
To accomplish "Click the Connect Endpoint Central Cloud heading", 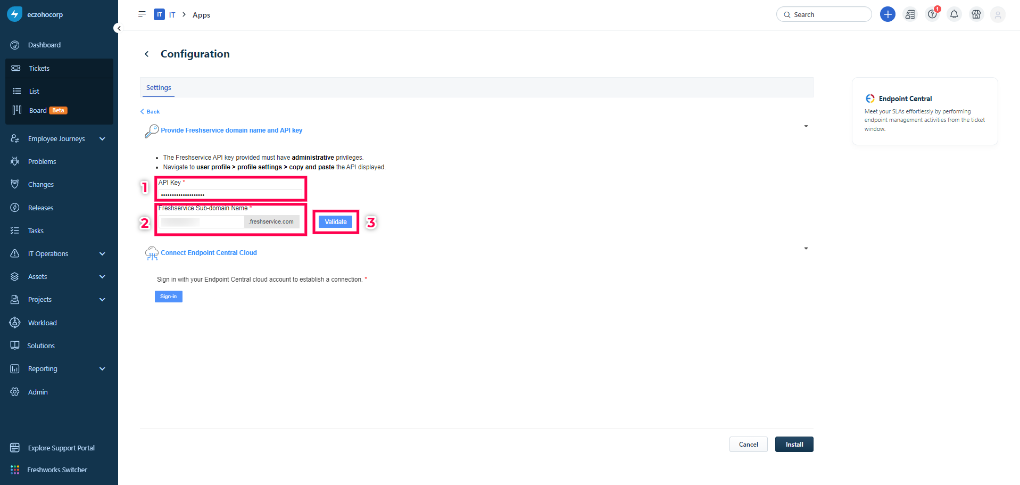I will pos(209,253).
